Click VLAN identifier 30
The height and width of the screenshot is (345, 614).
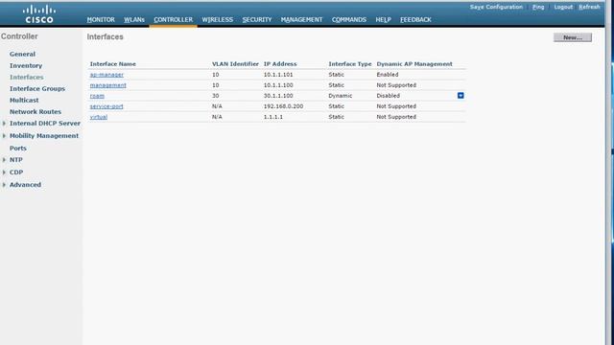click(x=215, y=96)
